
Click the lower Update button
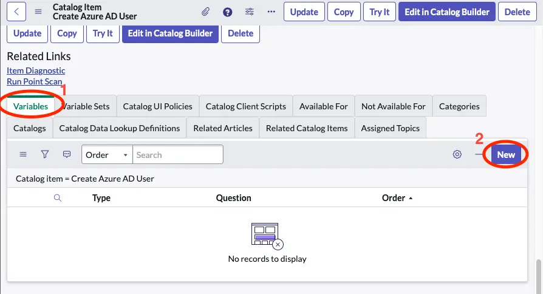tap(27, 33)
